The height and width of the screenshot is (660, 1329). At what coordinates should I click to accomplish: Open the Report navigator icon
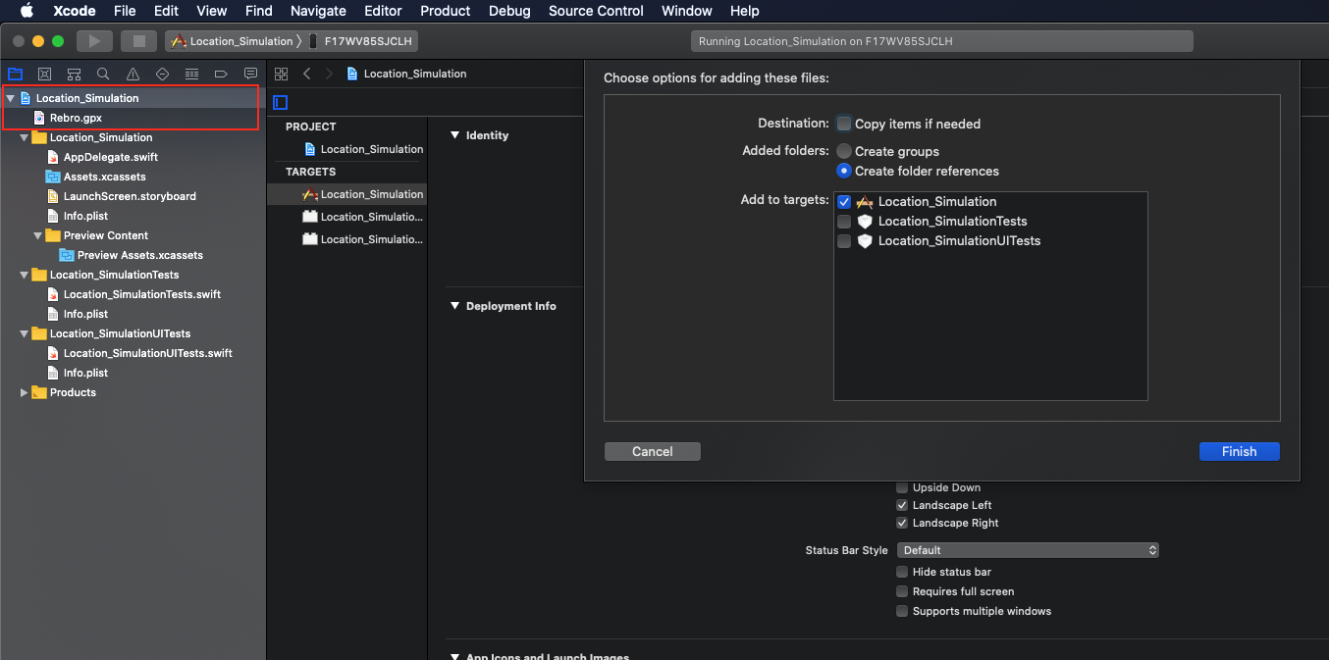click(x=250, y=74)
